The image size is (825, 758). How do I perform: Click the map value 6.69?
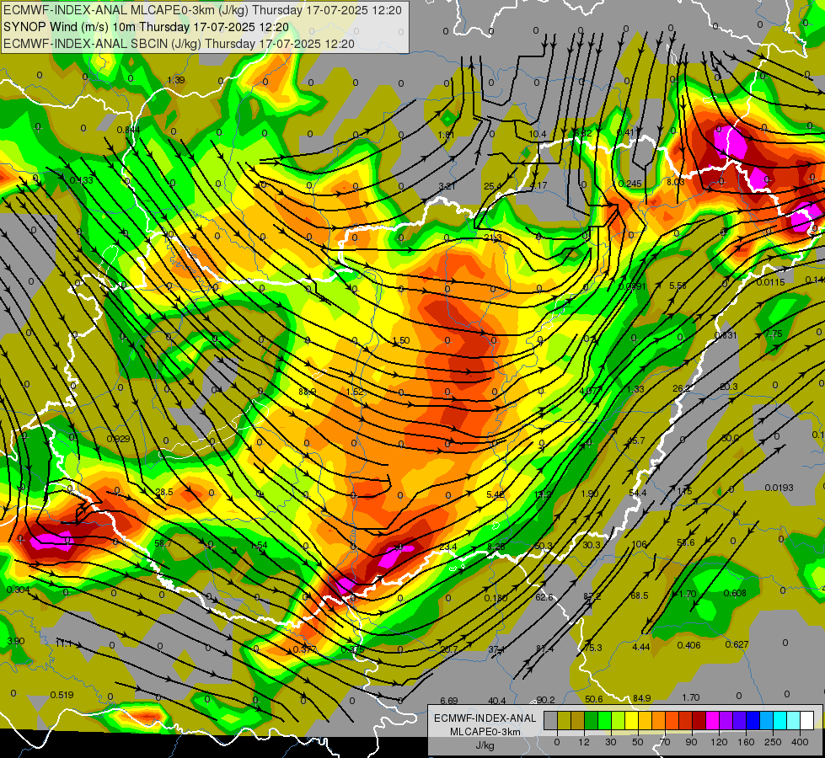click(449, 701)
